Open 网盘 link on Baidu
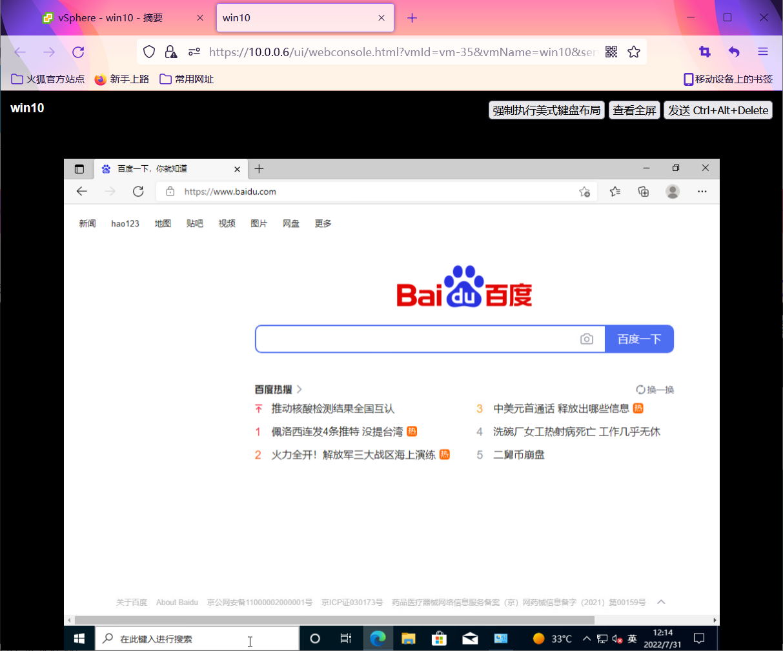This screenshot has height=651, width=783. pos(291,224)
